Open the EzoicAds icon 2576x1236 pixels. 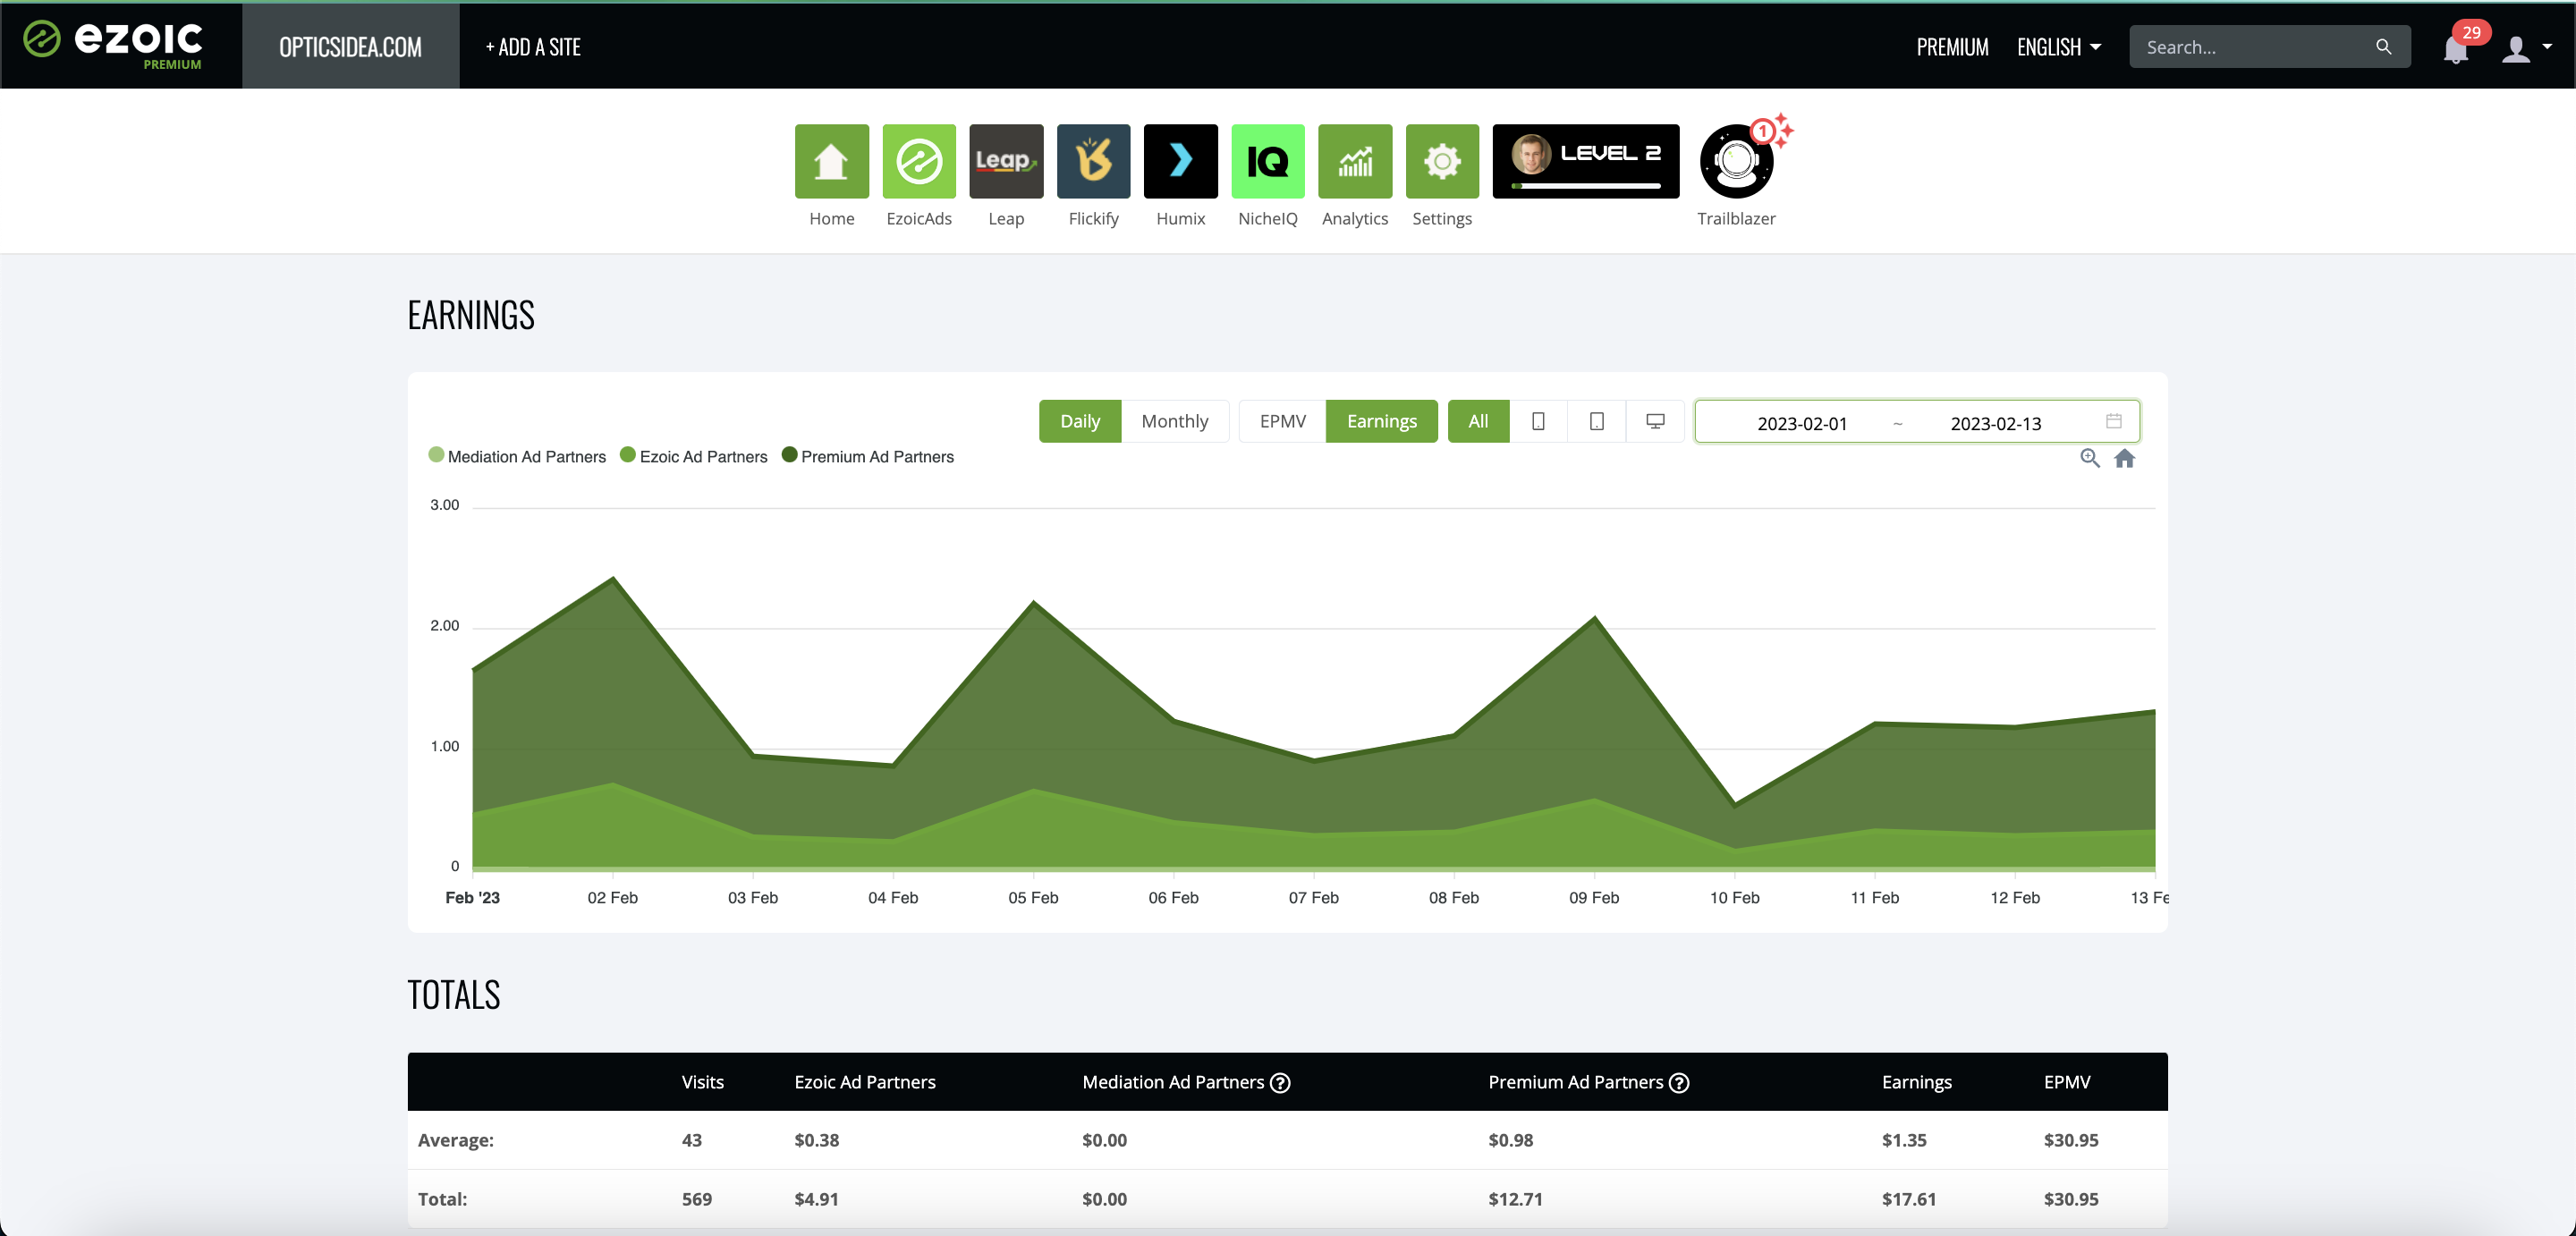point(918,161)
